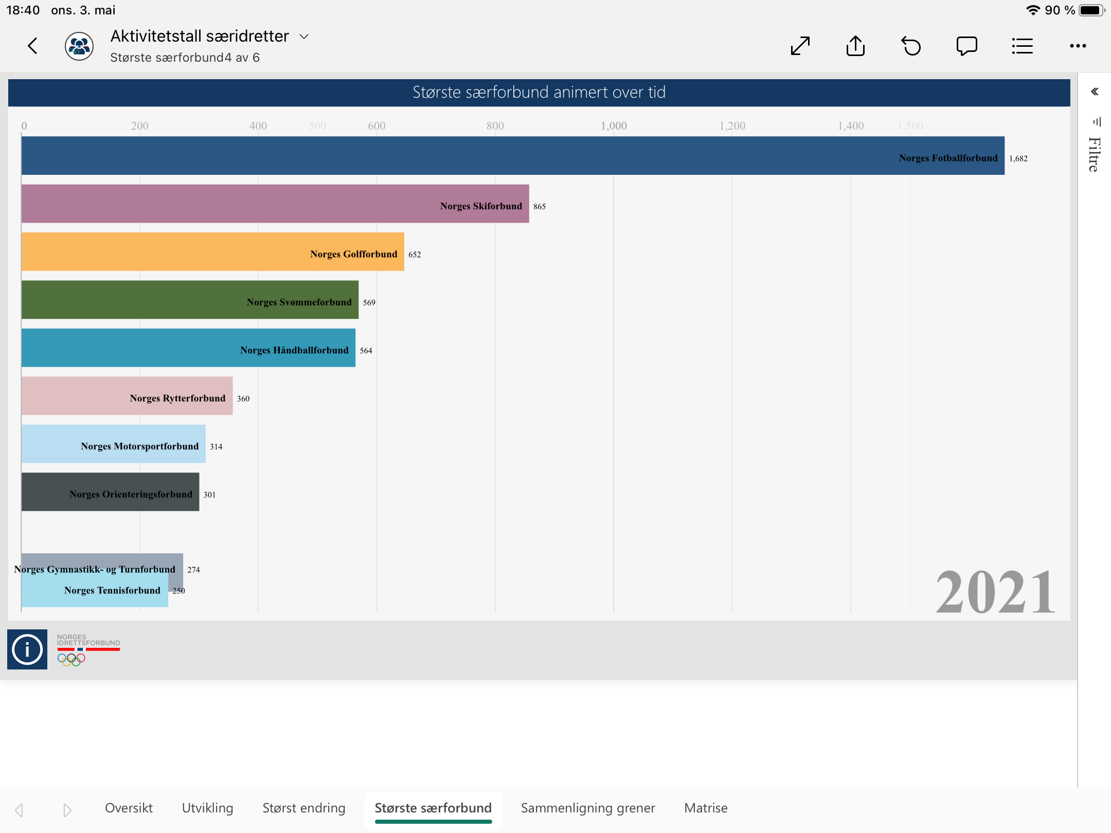Select the Norges Skiforbund bar
Screen dimensions: 1111x833
[275, 204]
